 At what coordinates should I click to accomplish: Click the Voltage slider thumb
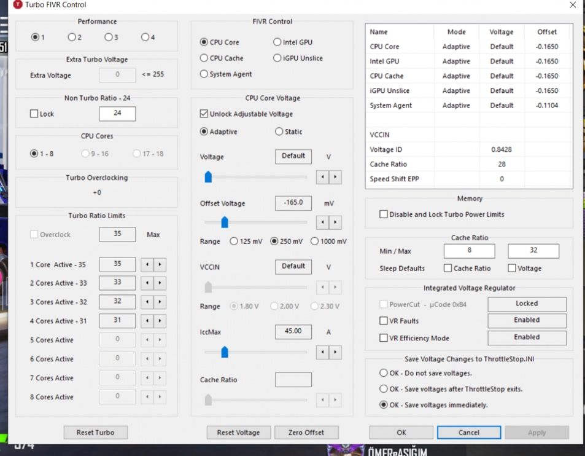pos(208,177)
